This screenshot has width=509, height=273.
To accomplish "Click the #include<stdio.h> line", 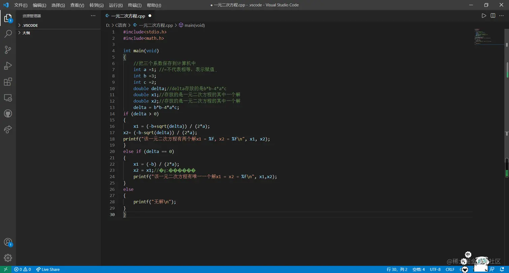I will pyautogui.click(x=145, y=32).
